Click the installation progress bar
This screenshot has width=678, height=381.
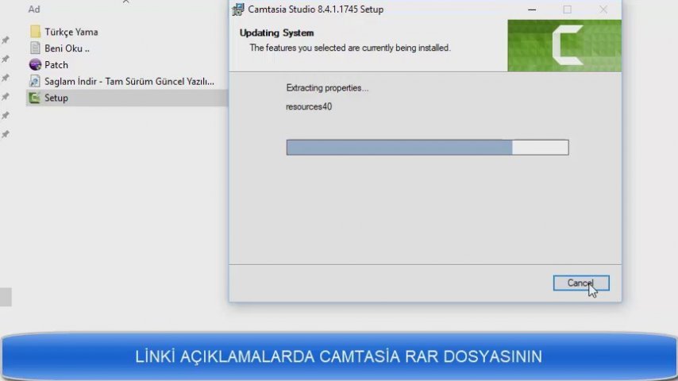(427, 148)
